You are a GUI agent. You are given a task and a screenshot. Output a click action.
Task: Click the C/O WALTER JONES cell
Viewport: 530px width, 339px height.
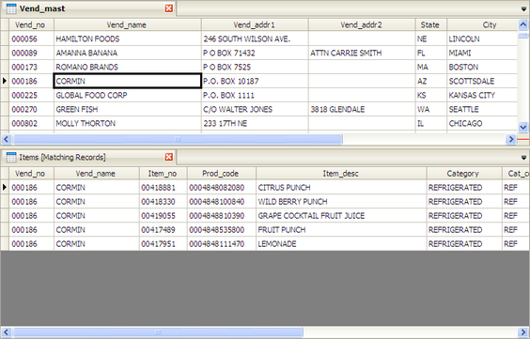(x=255, y=109)
